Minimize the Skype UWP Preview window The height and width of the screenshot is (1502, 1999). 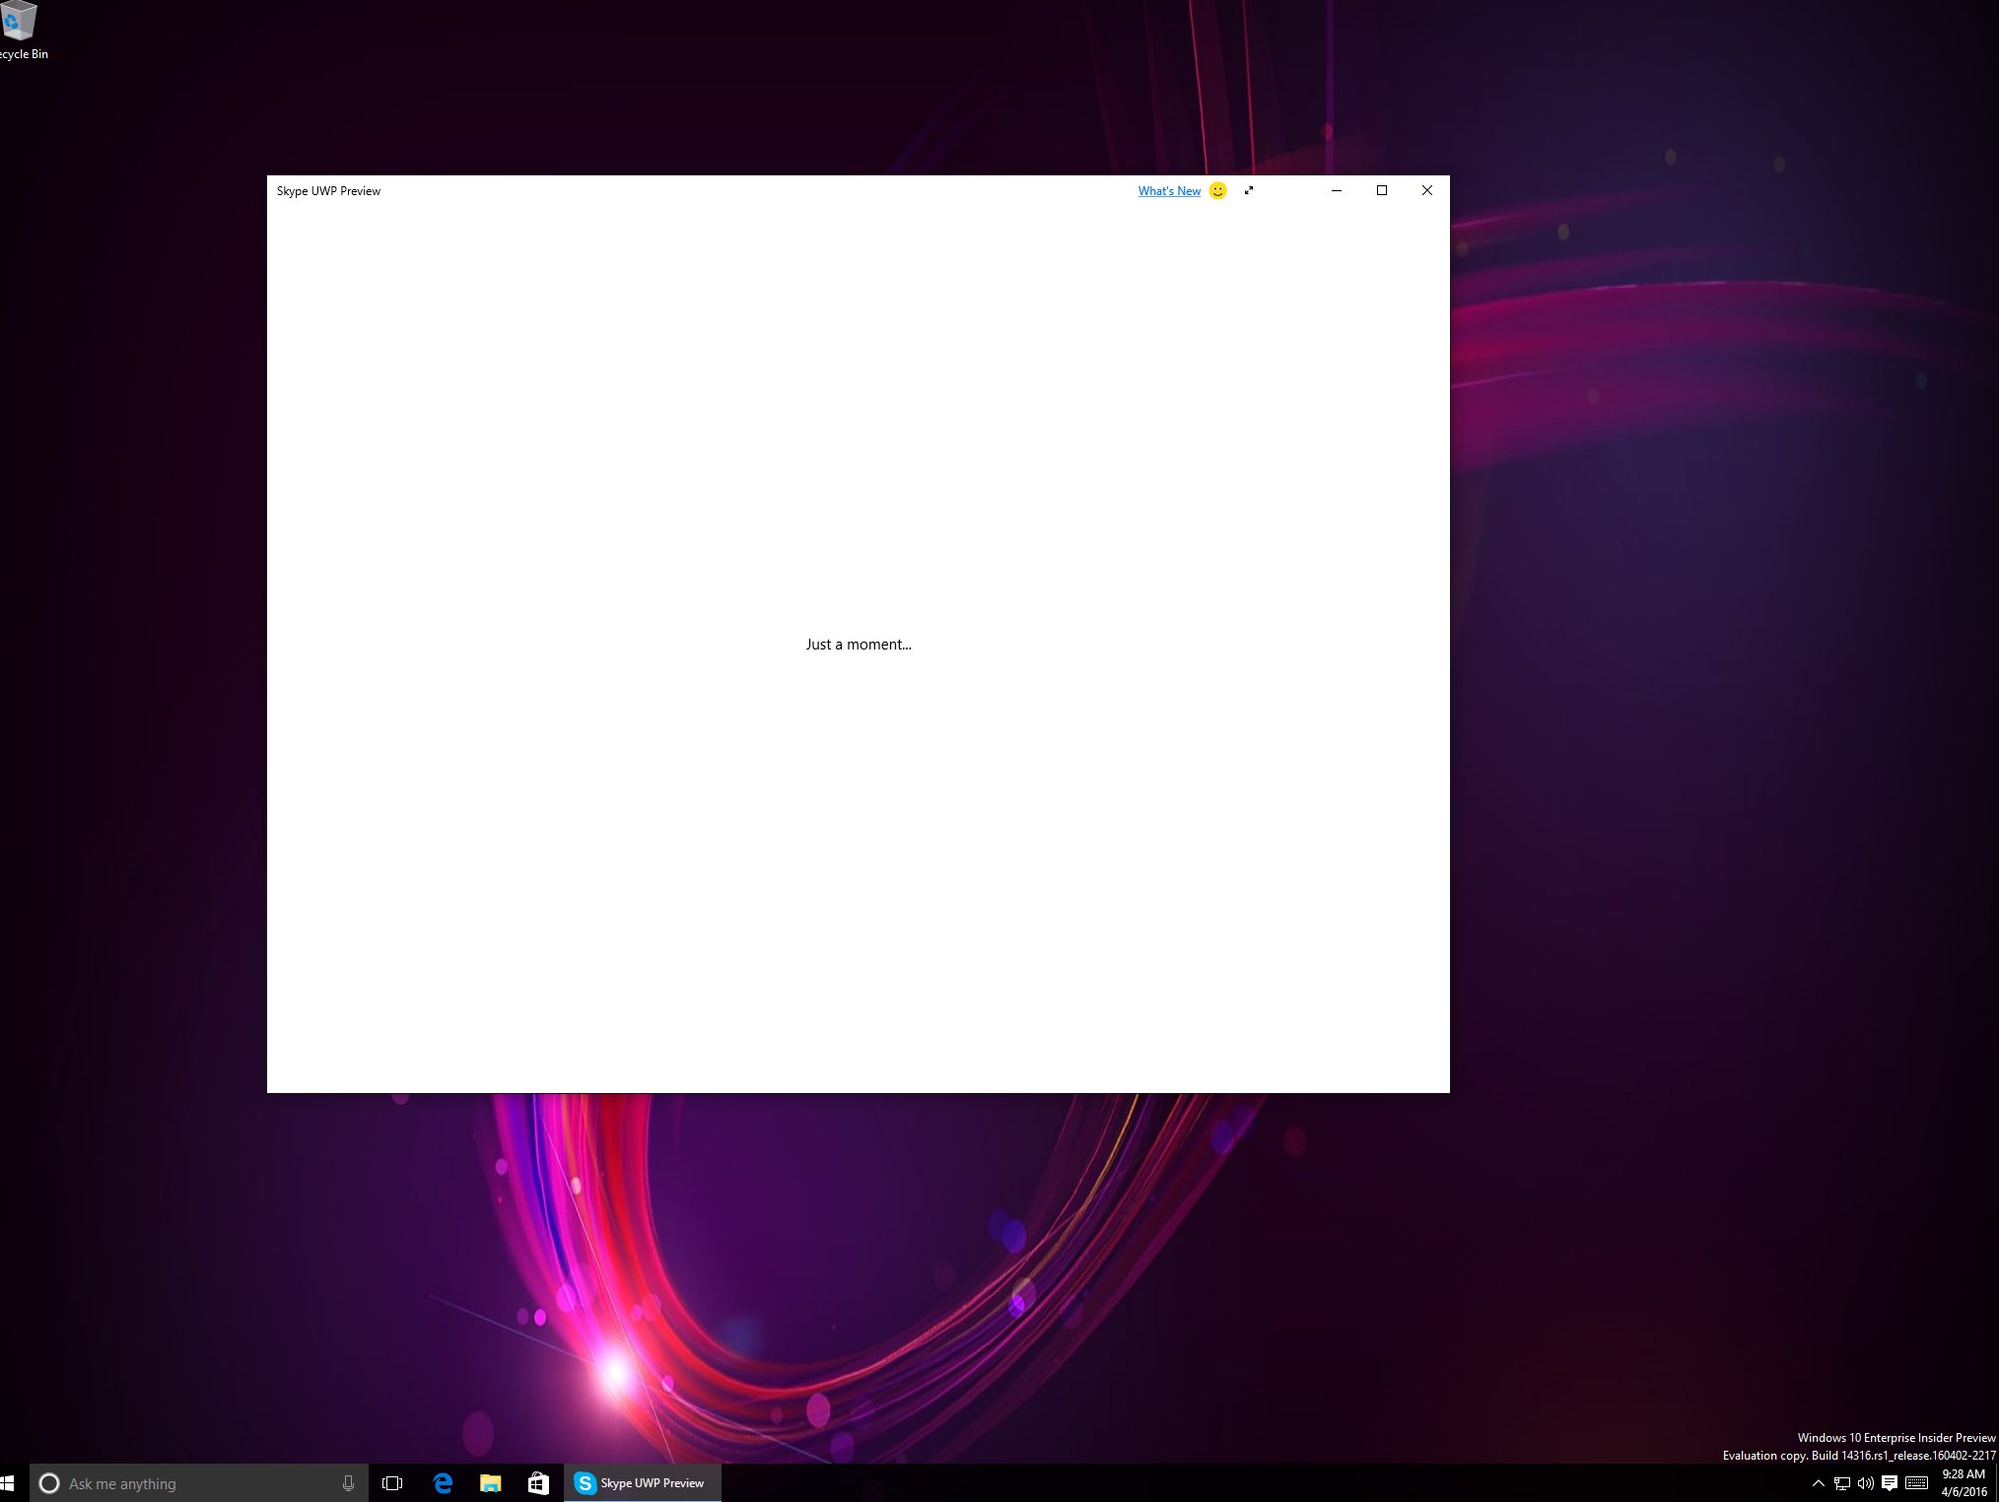(x=1337, y=190)
